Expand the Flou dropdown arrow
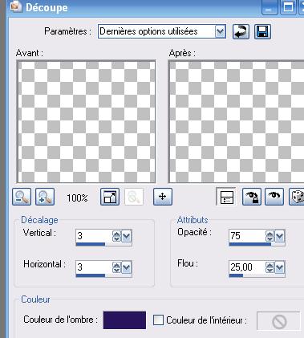The width and height of the screenshot is (304, 338). (280, 267)
